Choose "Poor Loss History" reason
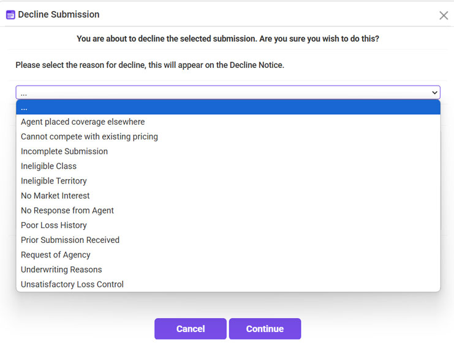The width and height of the screenshot is (454, 348). point(54,225)
